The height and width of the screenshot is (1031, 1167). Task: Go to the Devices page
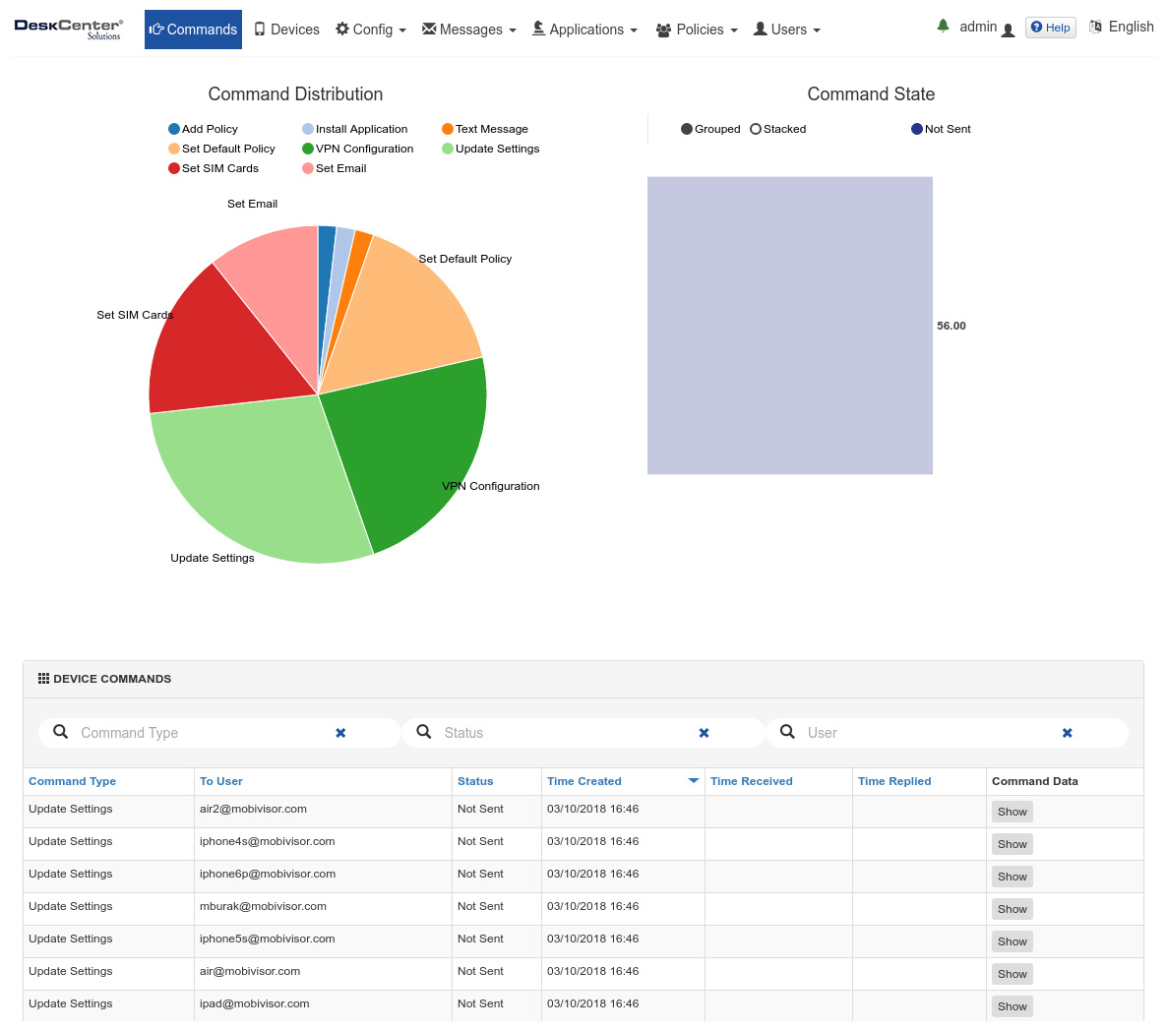[286, 30]
